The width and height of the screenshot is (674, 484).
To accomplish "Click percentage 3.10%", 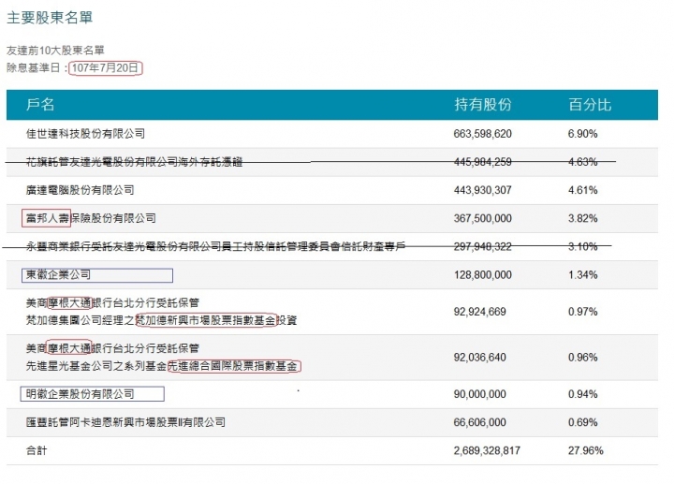I will [583, 246].
